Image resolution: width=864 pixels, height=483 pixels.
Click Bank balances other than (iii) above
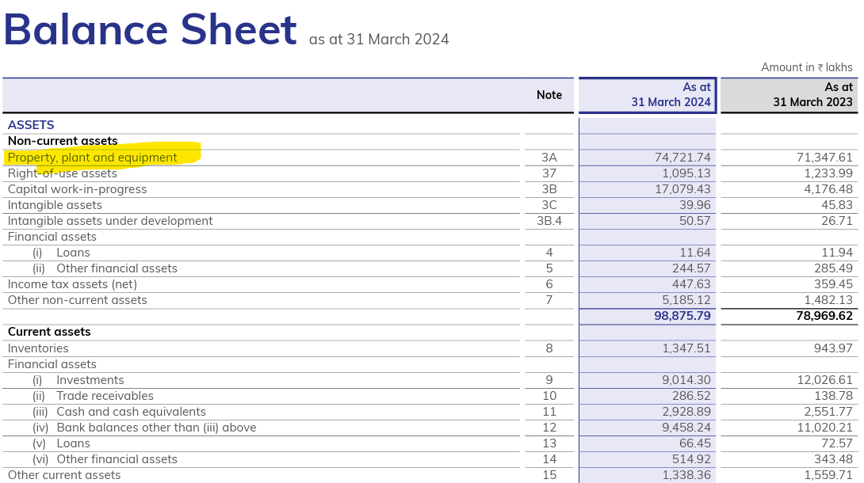[x=156, y=428]
